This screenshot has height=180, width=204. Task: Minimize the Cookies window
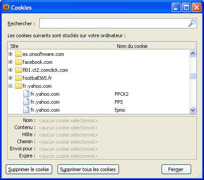pos(176,8)
